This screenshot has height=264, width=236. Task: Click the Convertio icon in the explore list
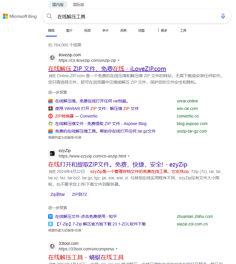tap(51, 116)
